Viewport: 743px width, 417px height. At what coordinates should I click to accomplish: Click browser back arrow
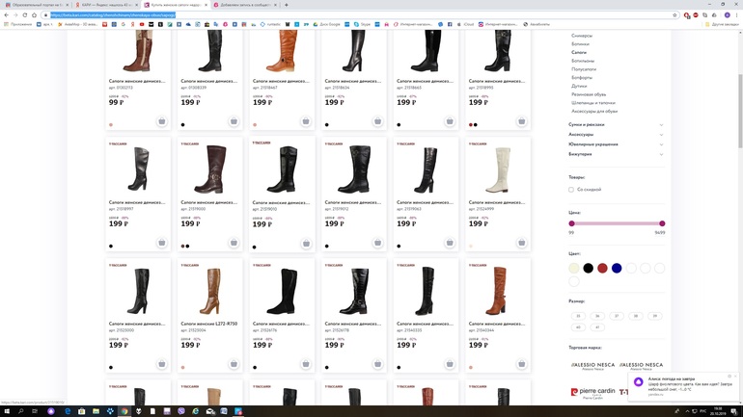pyautogui.click(x=7, y=14)
